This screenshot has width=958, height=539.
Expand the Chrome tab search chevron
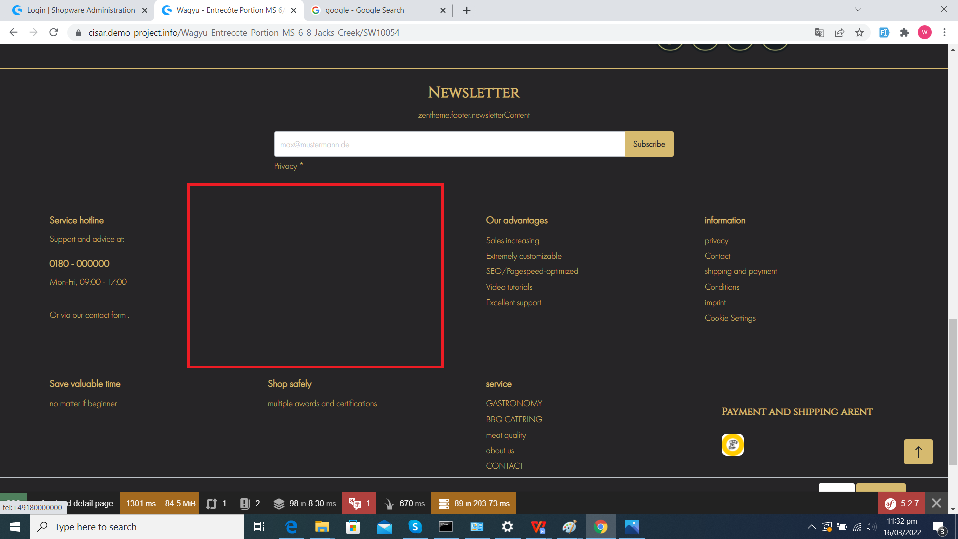[x=858, y=9]
